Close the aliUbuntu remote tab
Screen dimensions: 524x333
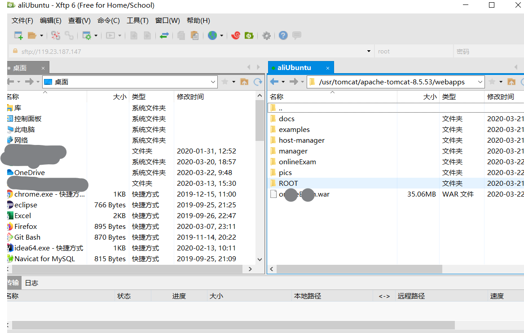(328, 68)
